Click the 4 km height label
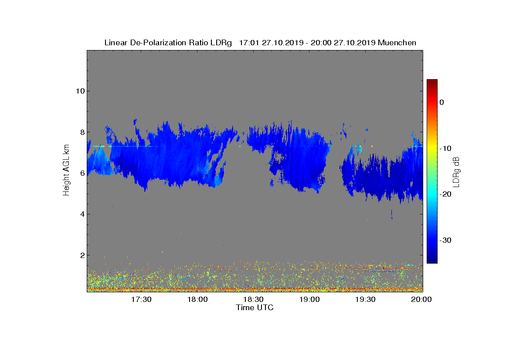 82,214
